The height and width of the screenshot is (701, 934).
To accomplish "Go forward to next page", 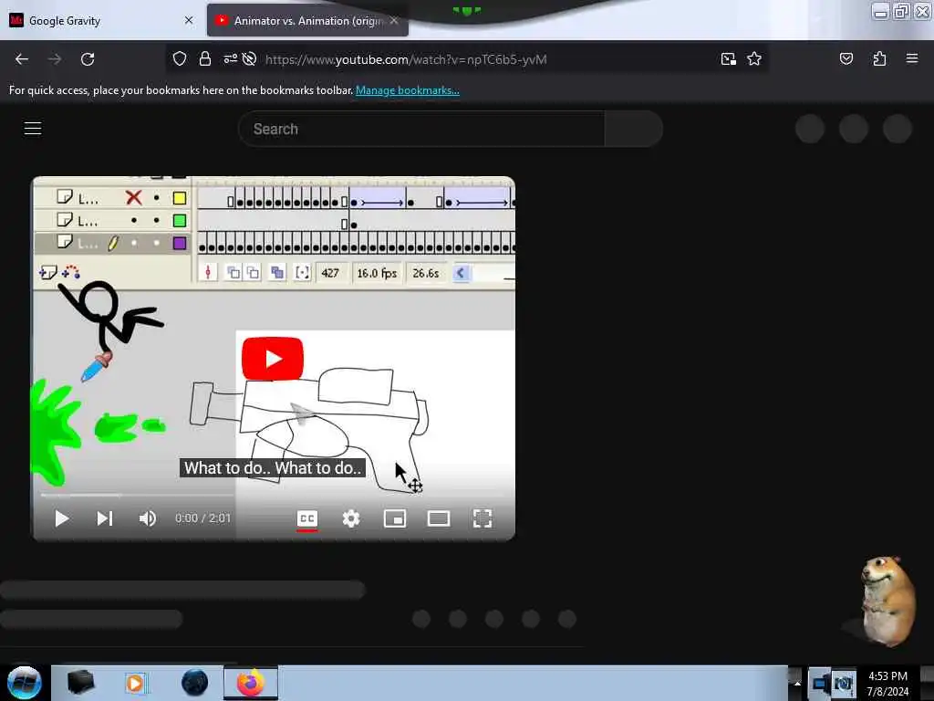I will pyautogui.click(x=54, y=59).
